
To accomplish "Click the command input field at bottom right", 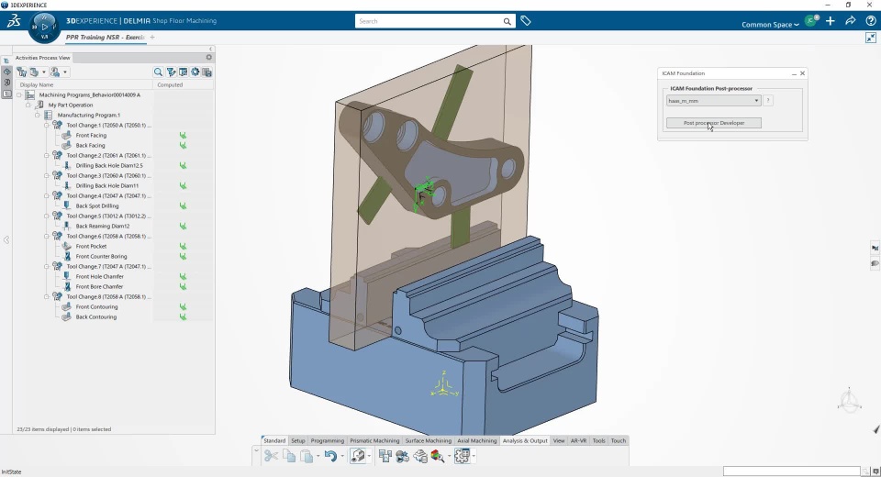I will tap(791, 471).
